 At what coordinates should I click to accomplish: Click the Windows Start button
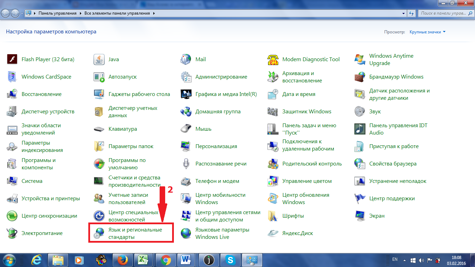(9, 260)
